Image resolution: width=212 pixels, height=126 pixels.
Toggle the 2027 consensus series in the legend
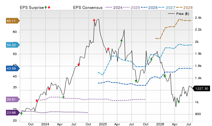coord(167,8)
